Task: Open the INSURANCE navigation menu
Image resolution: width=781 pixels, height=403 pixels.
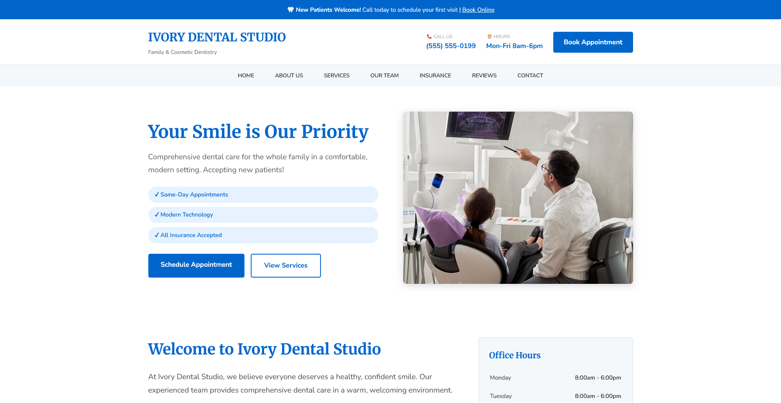Action: click(435, 75)
